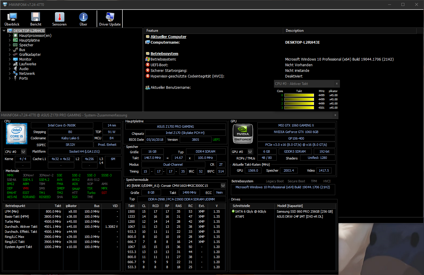Screen dimensions: 424x275
Task: Click the red X icon beside Sicherer Startvorgang
Action: click(x=147, y=70)
